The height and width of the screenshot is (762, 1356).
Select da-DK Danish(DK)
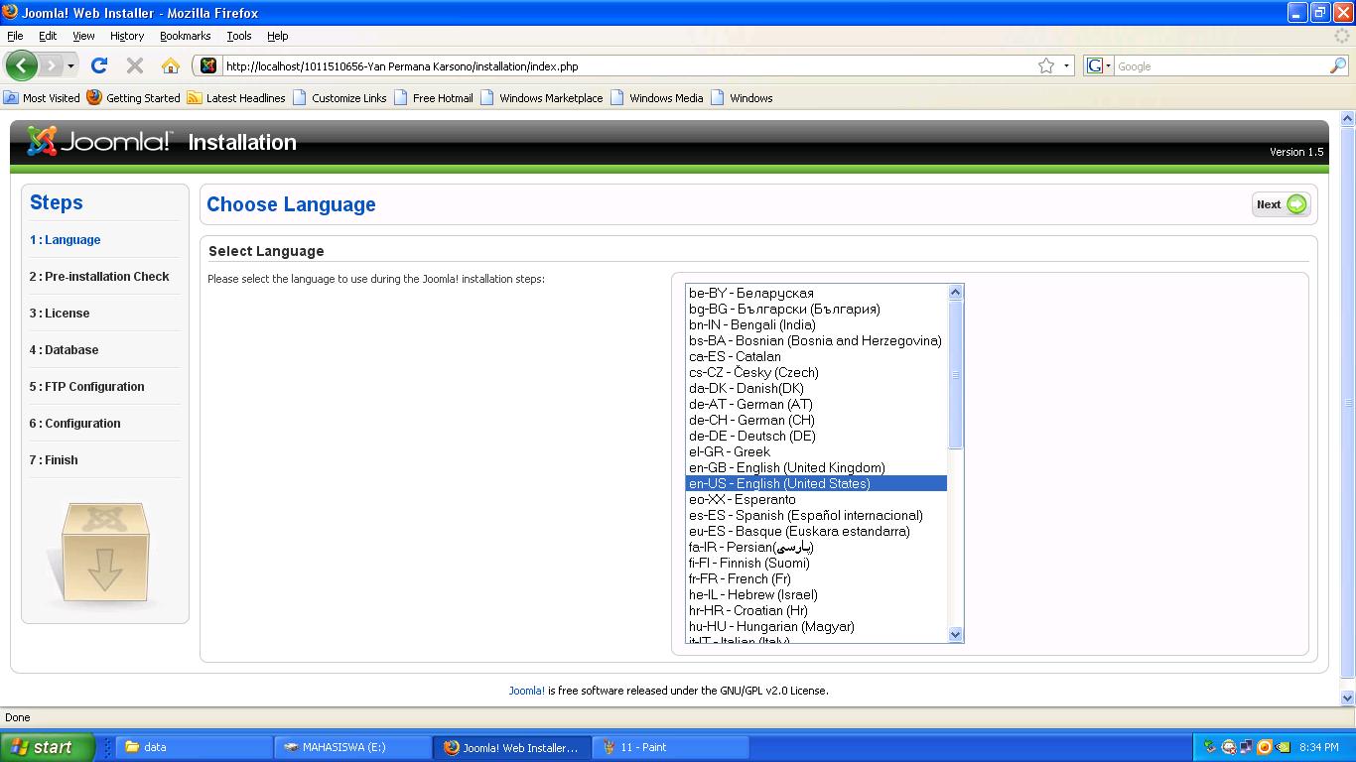[x=816, y=388]
